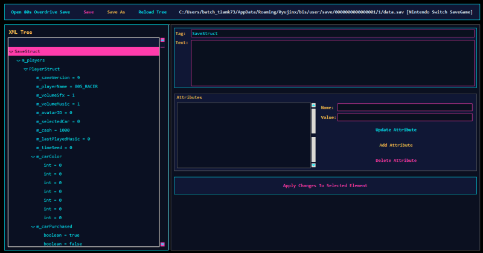Click the empty attributes list box
483x253 pixels.
tap(244, 135)
